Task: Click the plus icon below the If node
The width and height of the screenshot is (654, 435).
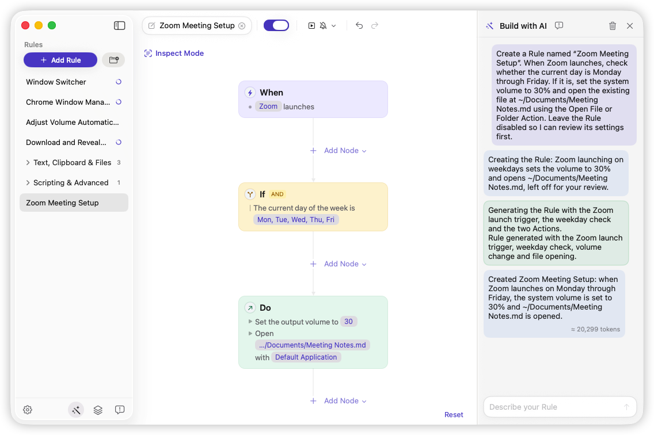Action: pyautogui.click(x=313, y=264)
